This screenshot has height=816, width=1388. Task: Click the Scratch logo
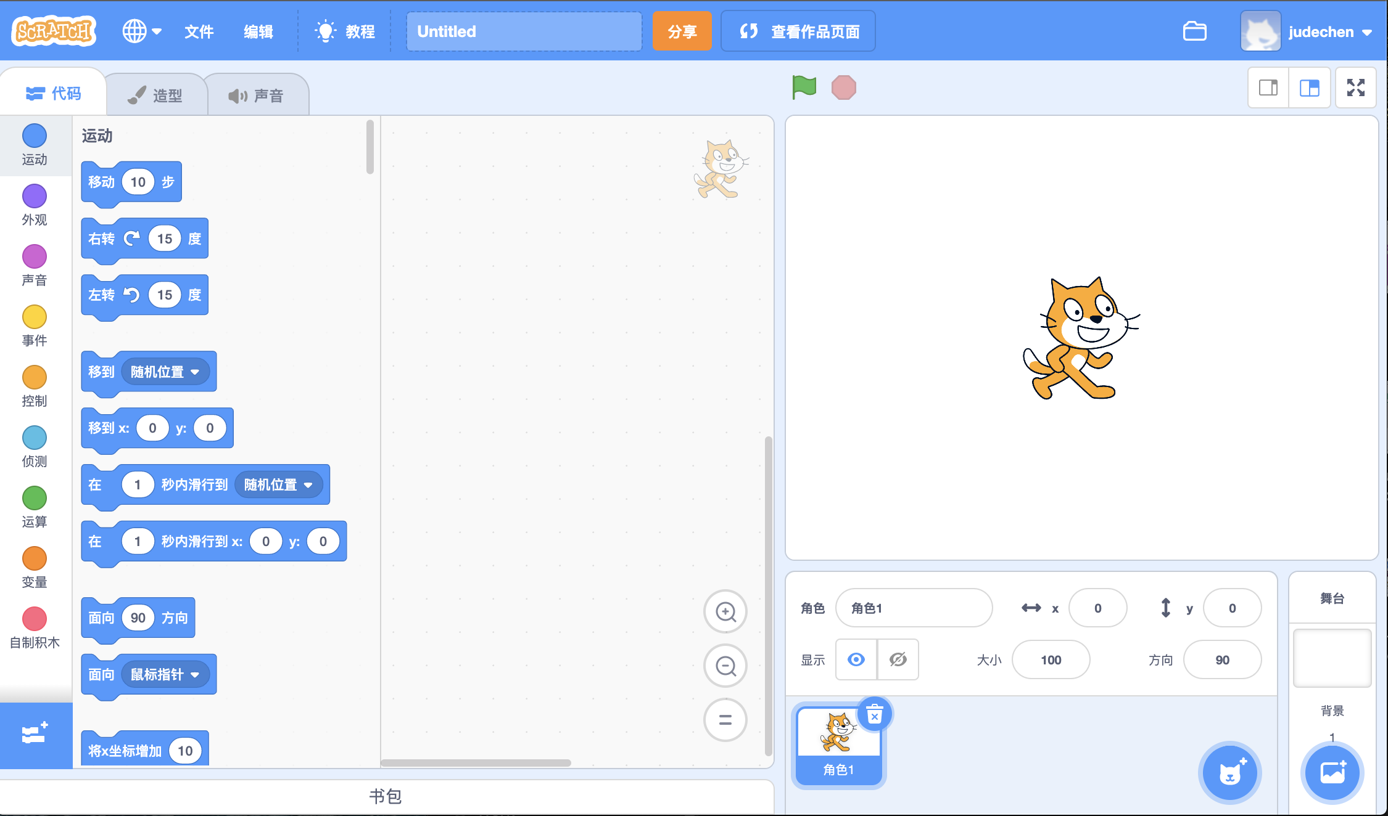pyautogui.click(x=54, y=31)
